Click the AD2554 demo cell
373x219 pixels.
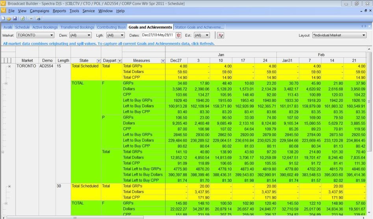[46, 66]
